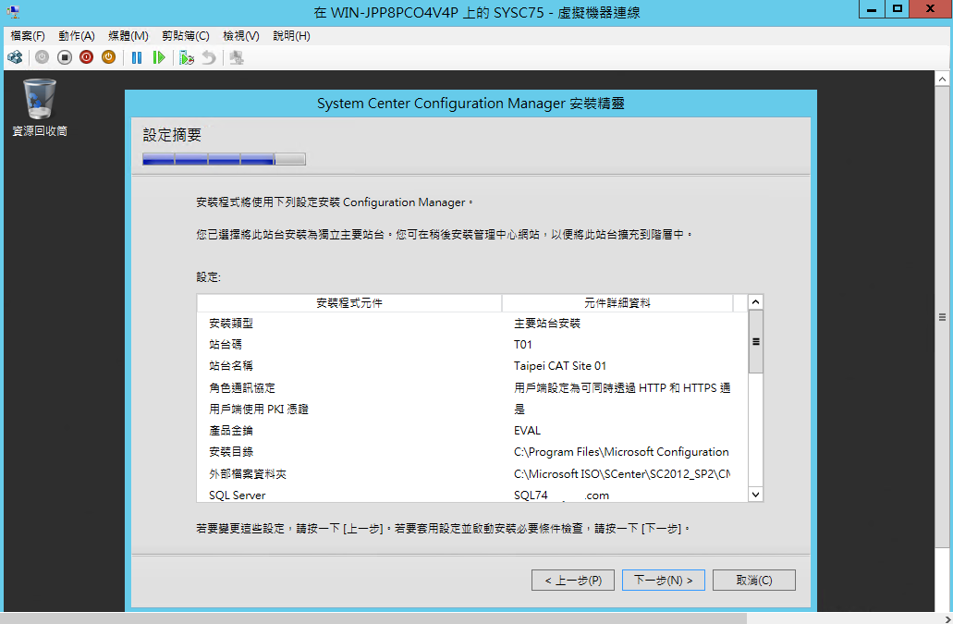Open the 媒體(M) menu
This screenshot has height=624, width=953.
(x=128, y=36)
